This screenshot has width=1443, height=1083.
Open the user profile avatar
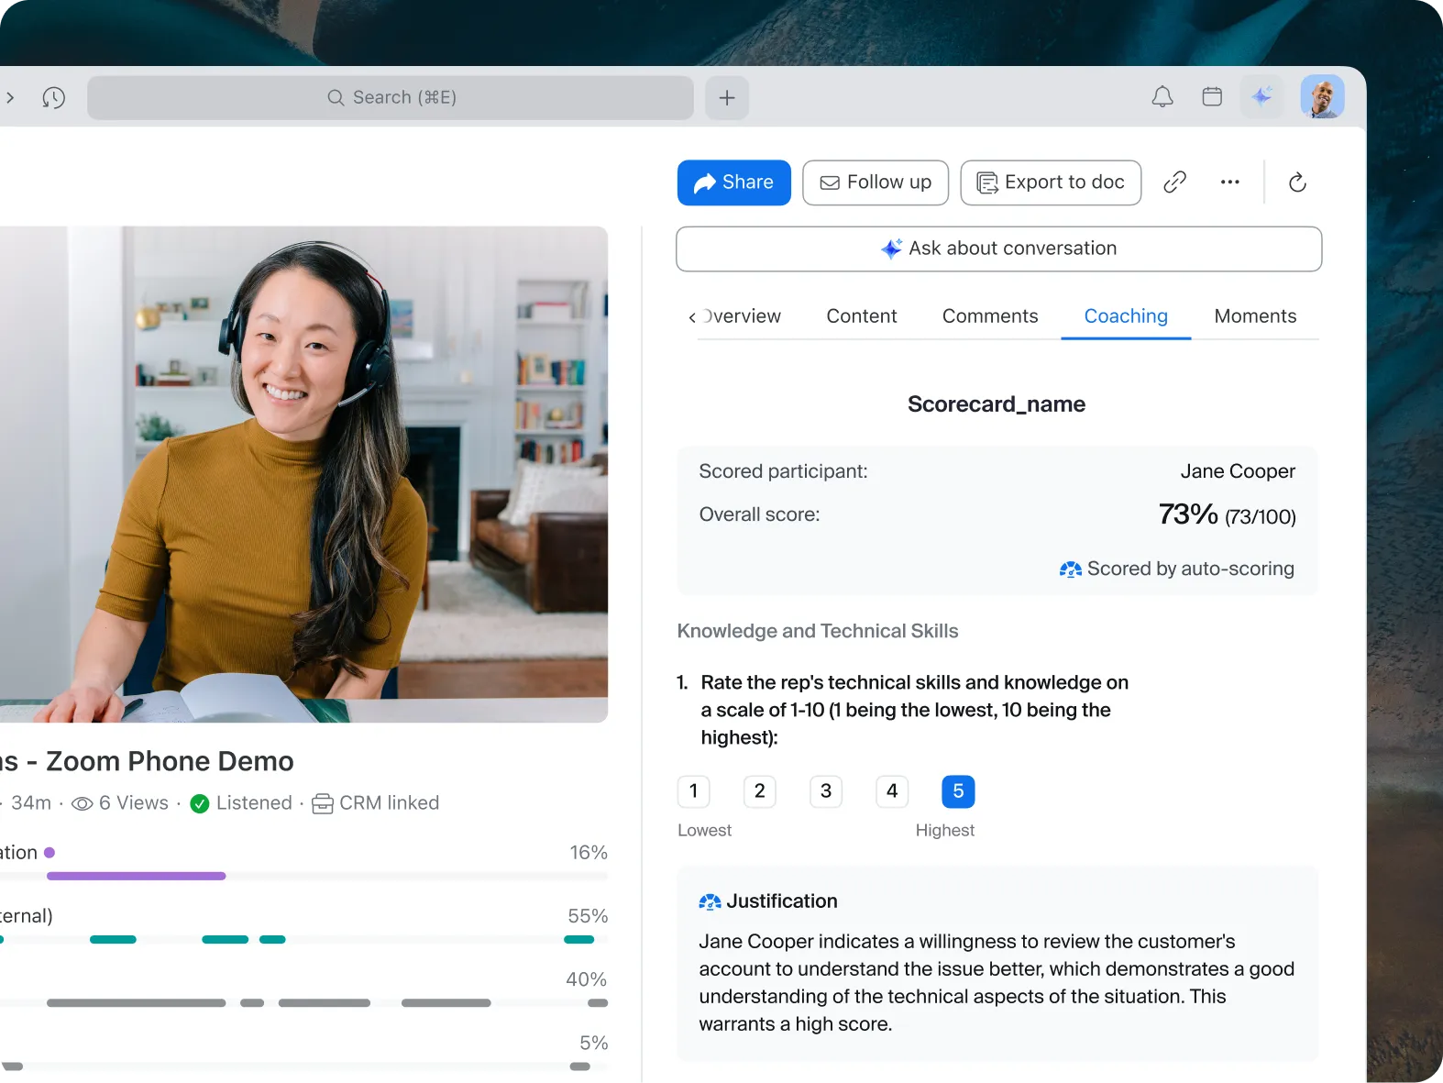[x=1322, y=96]
